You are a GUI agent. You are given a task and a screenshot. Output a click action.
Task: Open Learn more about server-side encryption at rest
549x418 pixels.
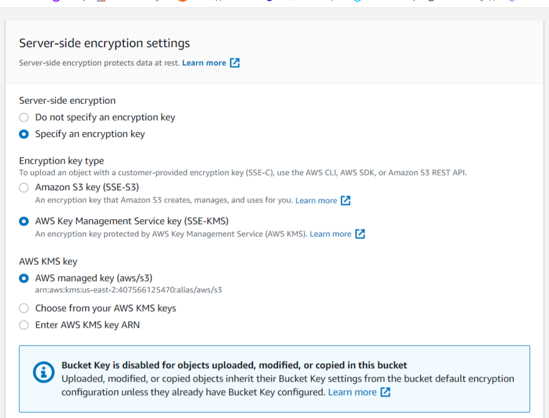(x=204, y=63)
